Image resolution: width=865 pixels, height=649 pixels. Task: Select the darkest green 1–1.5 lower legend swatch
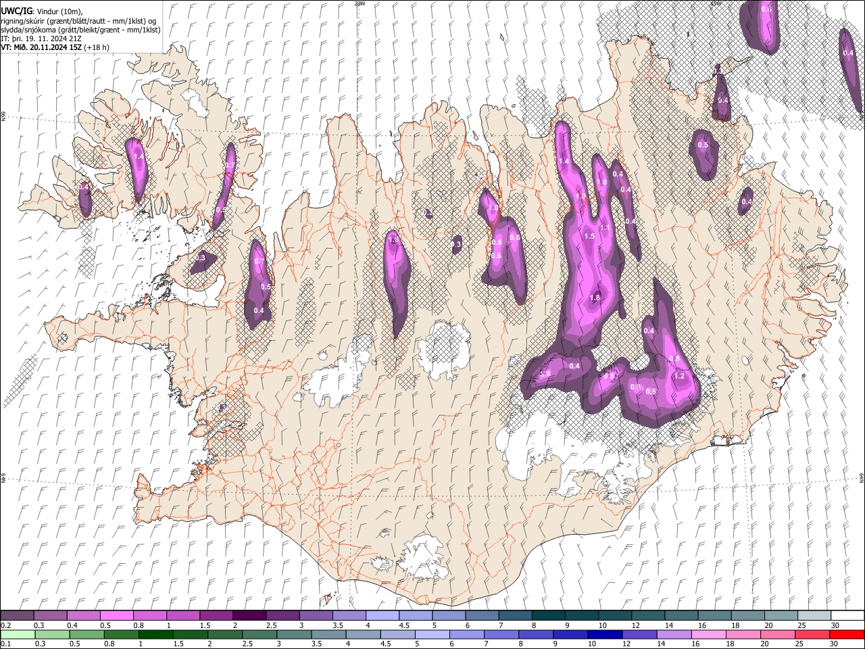pyautogui.click(x=155, y=634)
